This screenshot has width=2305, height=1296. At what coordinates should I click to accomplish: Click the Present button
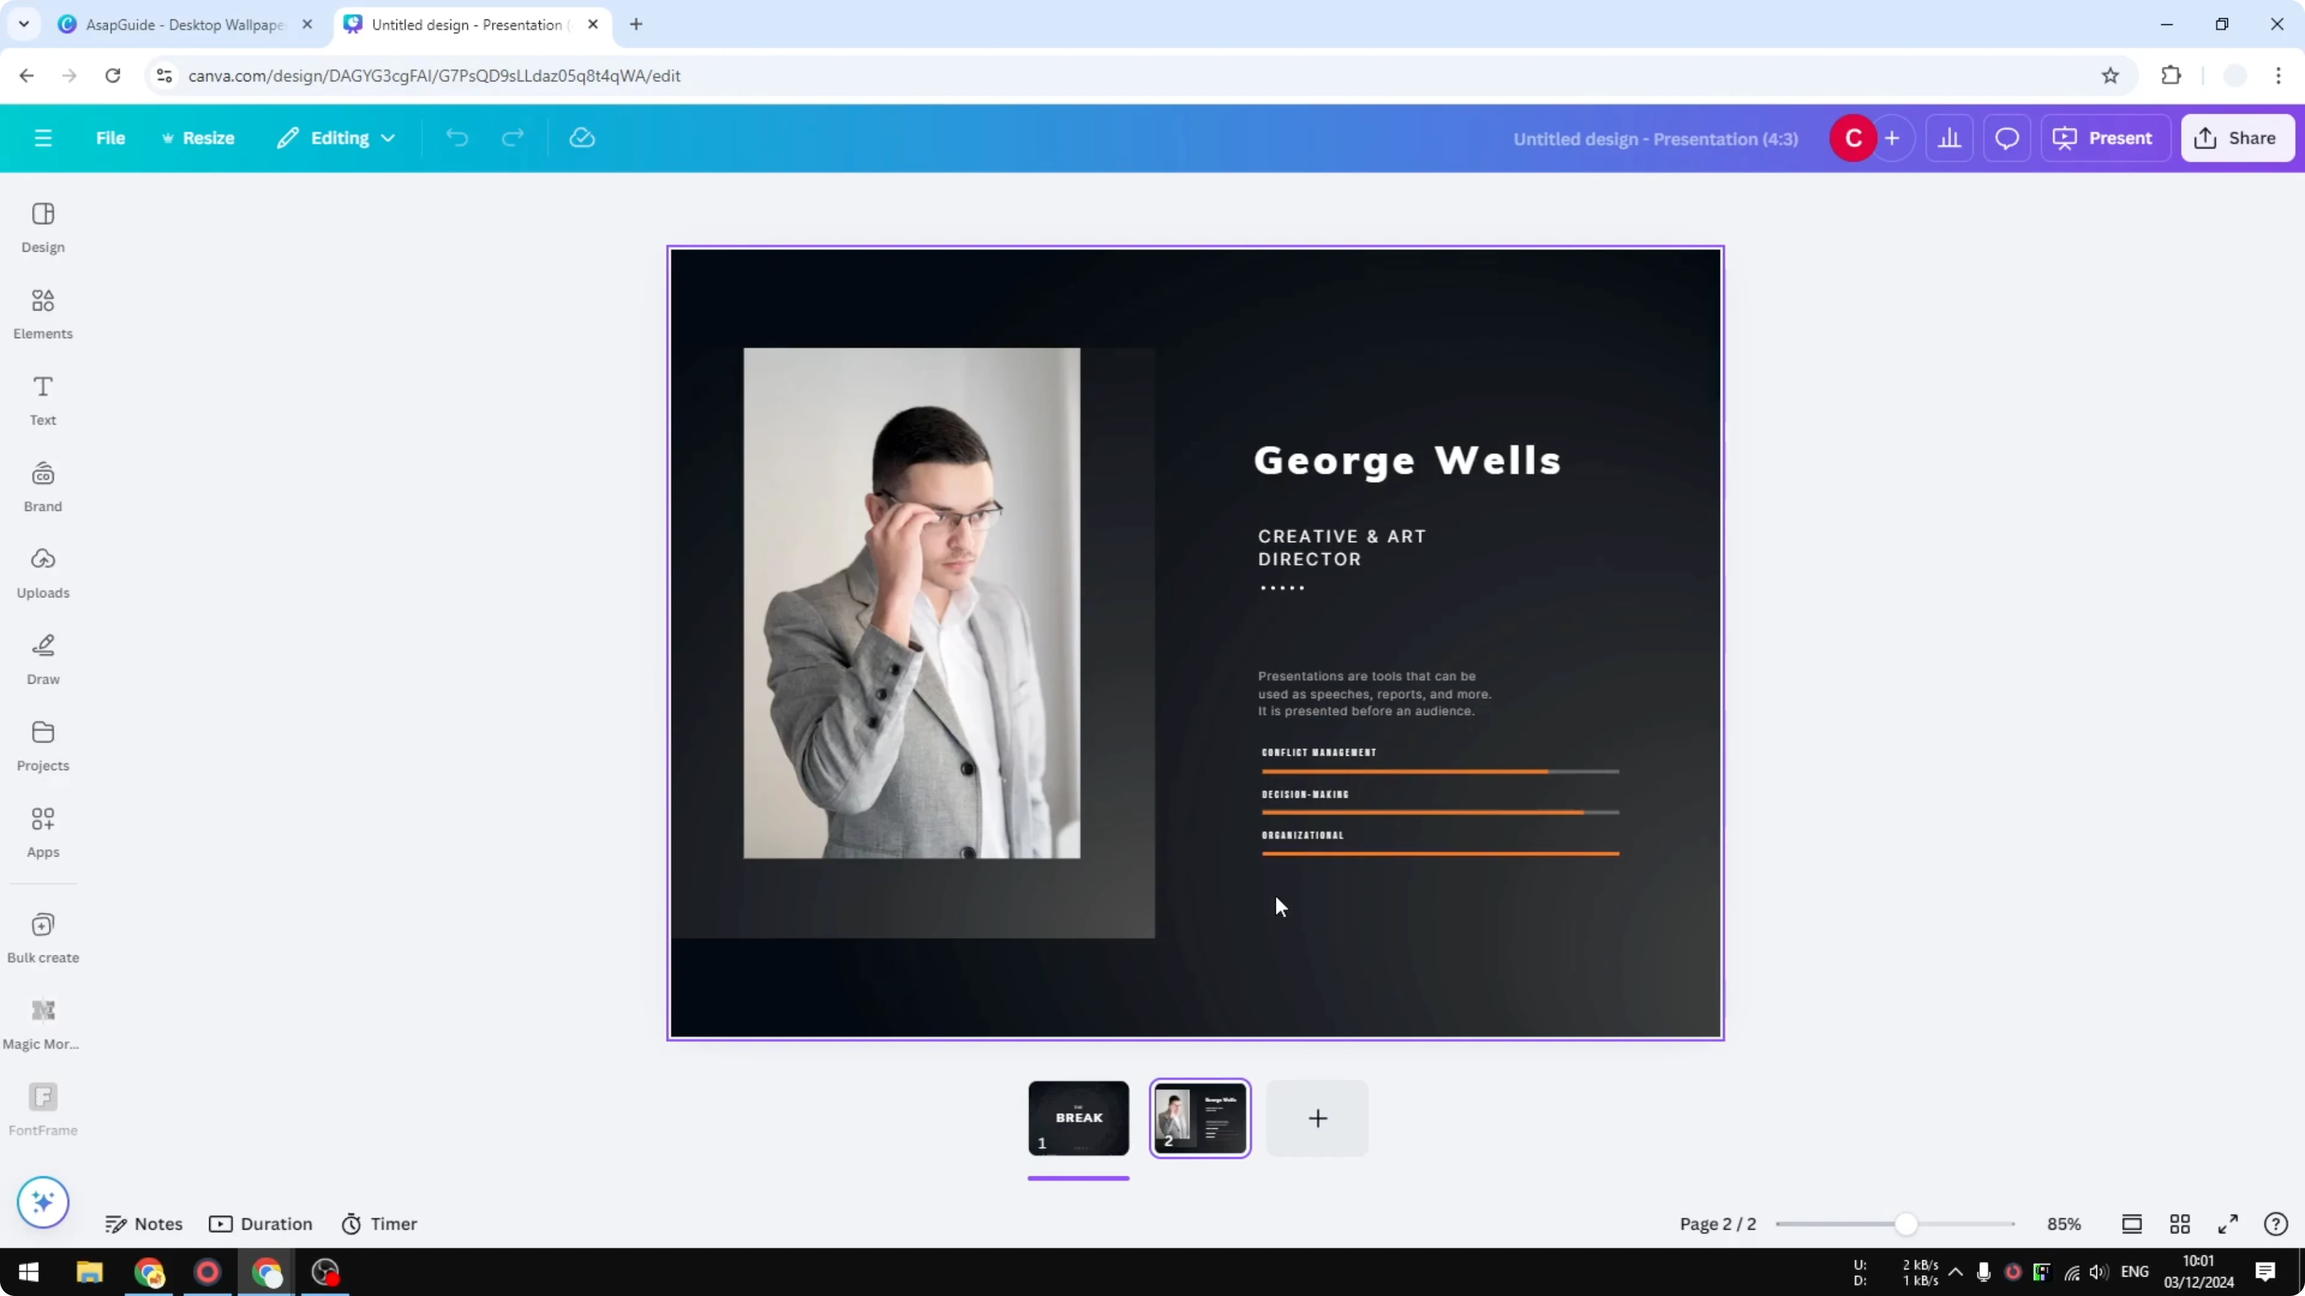pyautogui.click(x=2105, y=138)
